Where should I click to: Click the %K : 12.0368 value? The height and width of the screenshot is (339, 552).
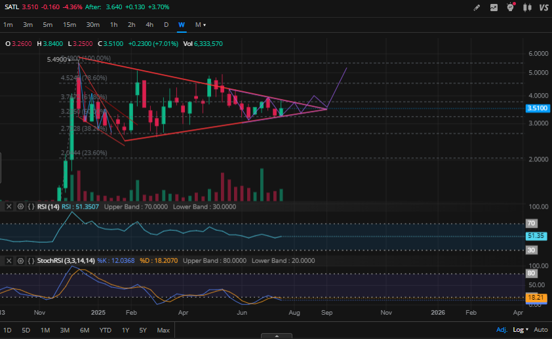[116, 261]
